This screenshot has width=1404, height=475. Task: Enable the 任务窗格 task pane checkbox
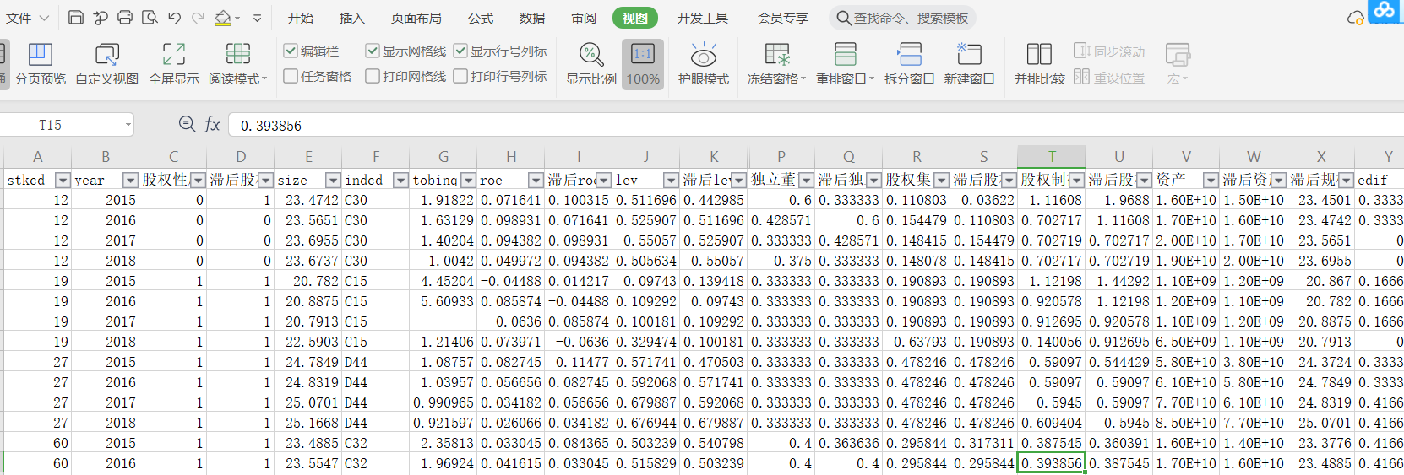(x=291, y=76)
